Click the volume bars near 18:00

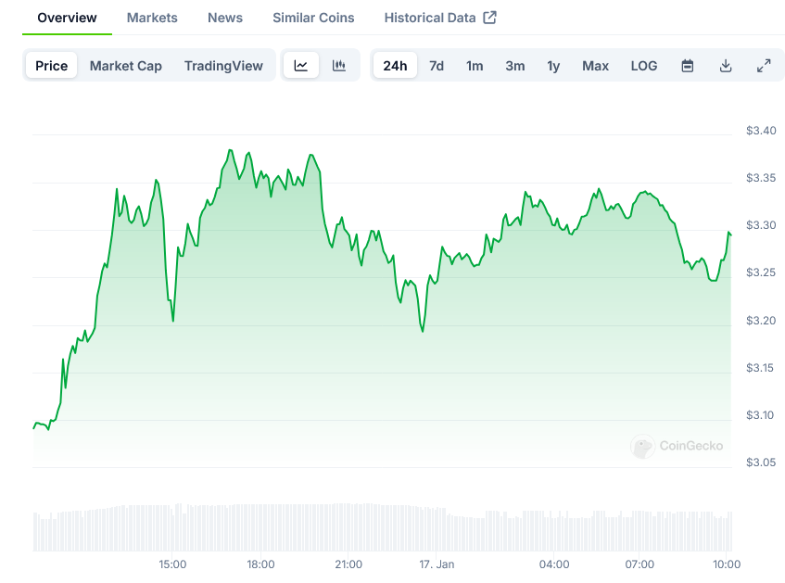[x=260, y=528]
